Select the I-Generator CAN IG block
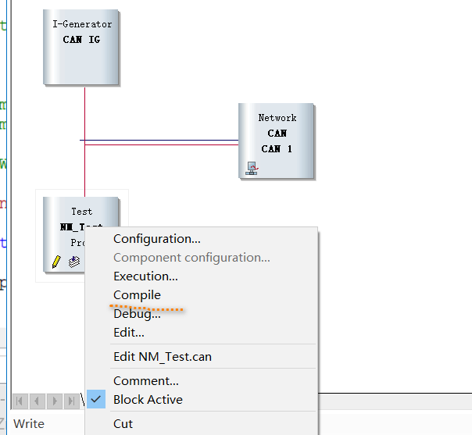The image size is (472, 435). [81, 47]
